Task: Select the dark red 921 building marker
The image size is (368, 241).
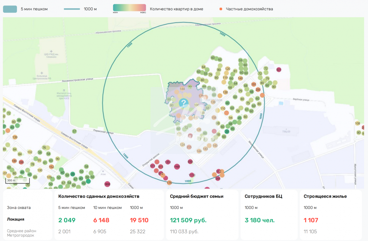Action: click(279, 70)
